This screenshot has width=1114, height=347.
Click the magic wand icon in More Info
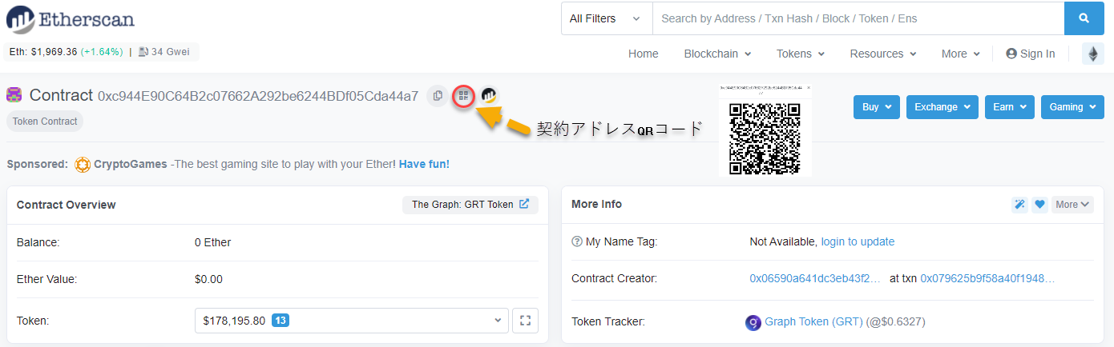click(1019, 205)
